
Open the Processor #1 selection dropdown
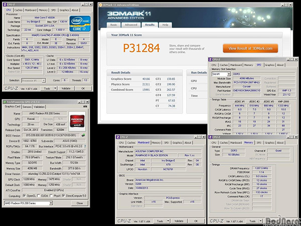point(44,80)
